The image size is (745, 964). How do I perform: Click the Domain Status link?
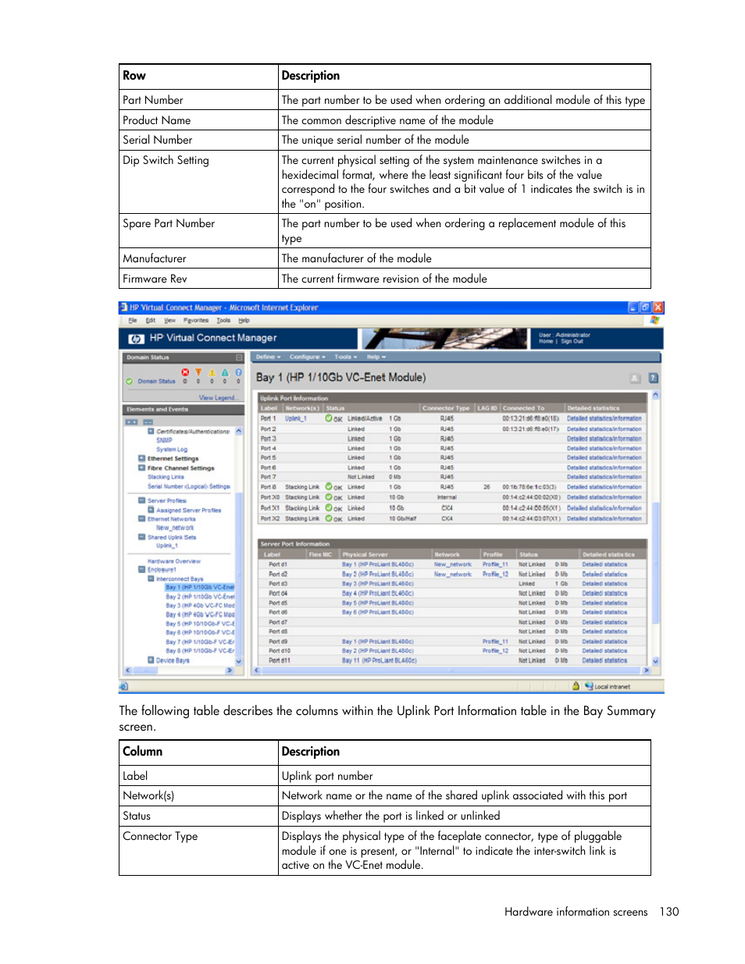click(156, 382)
